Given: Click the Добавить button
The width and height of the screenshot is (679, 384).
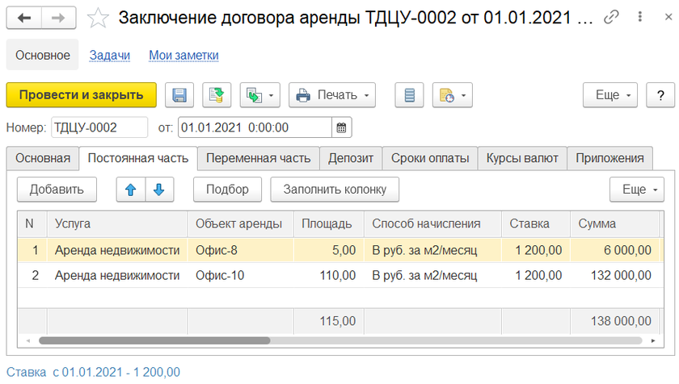Looking at the screenshot, I should click(x=57, y=190).
